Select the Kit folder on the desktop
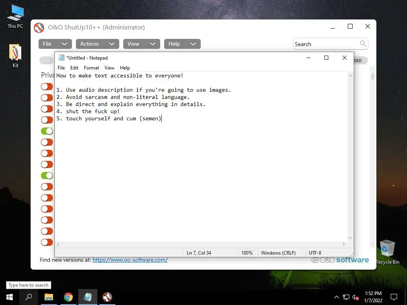Image resolution: width=407 pixels, height=305 pixels. pyautogui.click(x=16, y=56)
